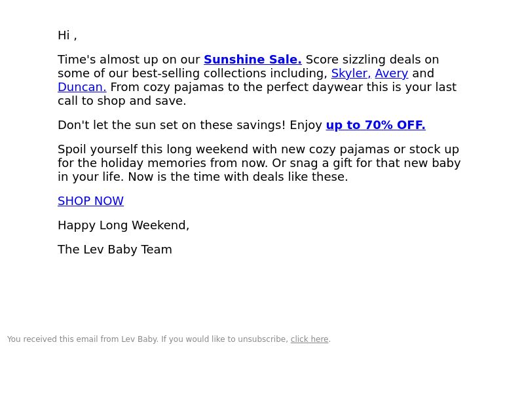Unsubscribe via the click here link
Image resolution: width=524 pixels, height=393 pixels.
point(309,339)
